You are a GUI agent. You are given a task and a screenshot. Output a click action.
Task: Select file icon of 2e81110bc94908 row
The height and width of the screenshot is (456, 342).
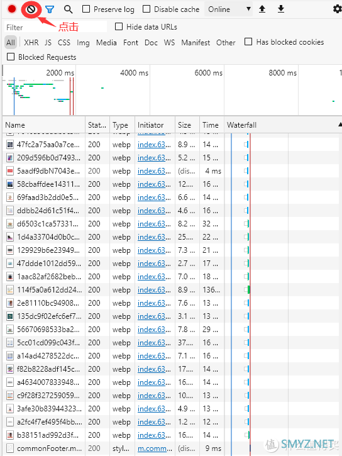click(10, 303)
